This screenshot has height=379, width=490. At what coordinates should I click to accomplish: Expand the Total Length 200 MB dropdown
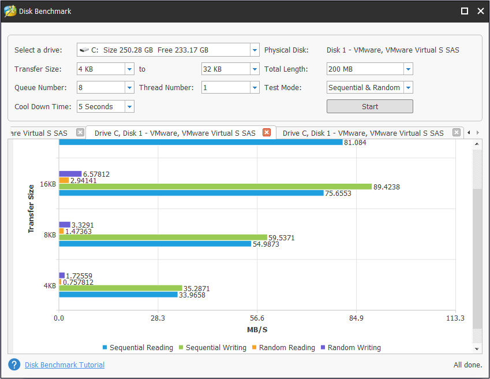point(408,69)
